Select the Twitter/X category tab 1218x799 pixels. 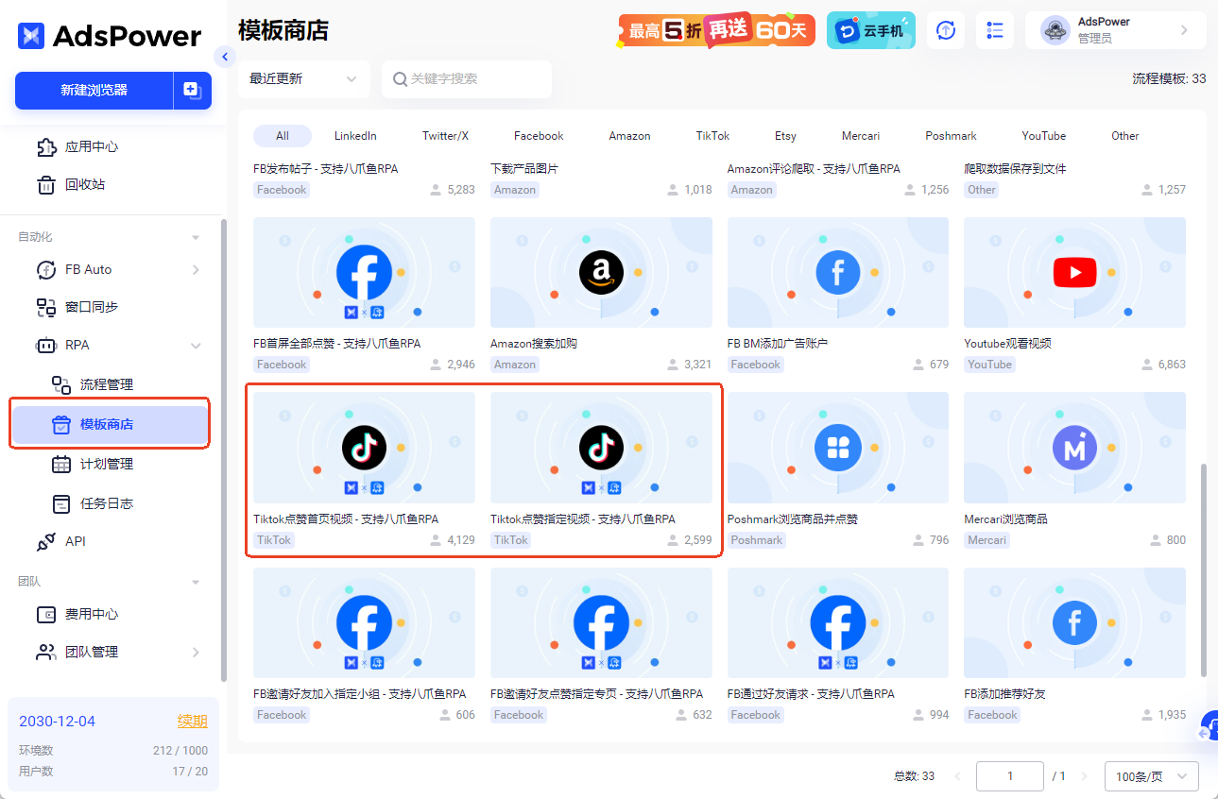click(x=445, y=136)
